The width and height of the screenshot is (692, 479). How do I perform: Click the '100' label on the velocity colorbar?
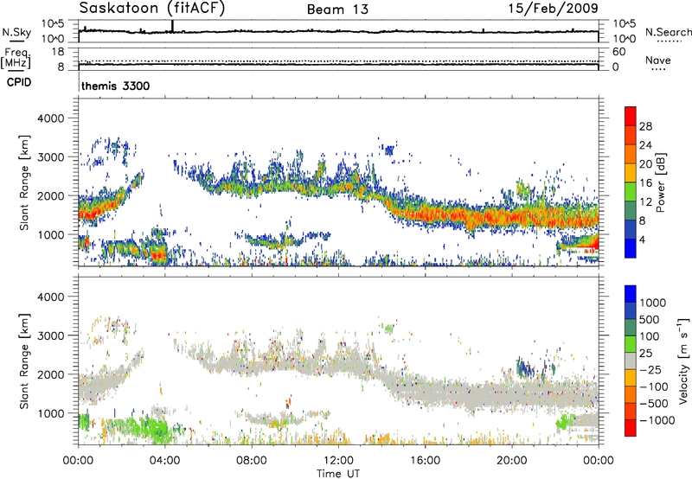point(649,336)
